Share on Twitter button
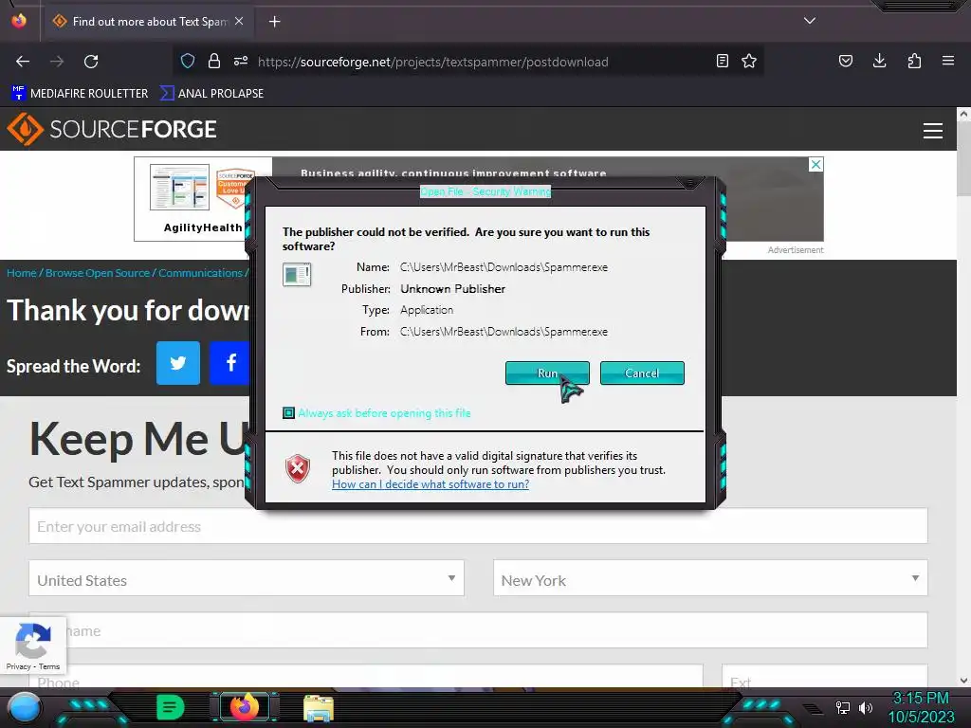 177,363
